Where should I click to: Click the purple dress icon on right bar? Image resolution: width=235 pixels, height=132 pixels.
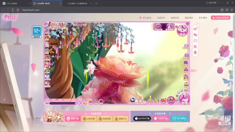(x=186, y=70)
